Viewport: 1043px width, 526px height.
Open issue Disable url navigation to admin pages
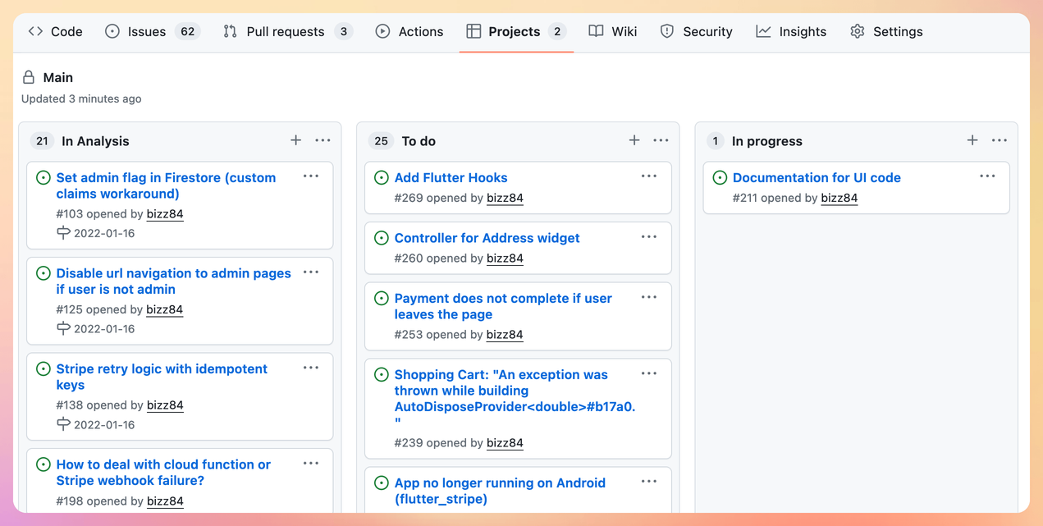[x=173, y=281]
